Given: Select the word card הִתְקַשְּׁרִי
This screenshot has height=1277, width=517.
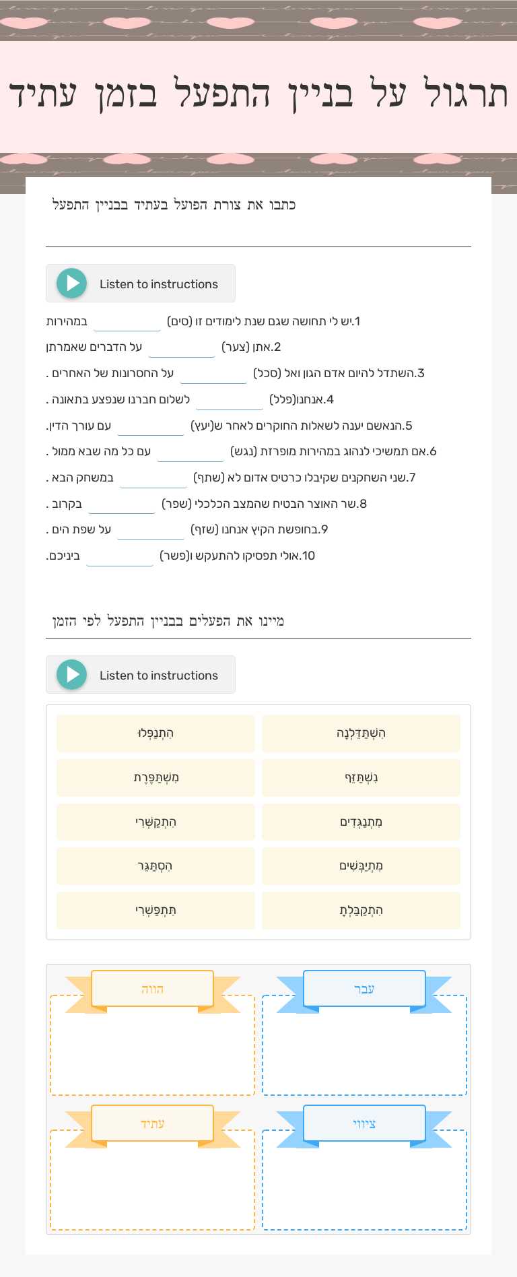Looking at the screenshot, I should pyautogui.click(x=156, y=822).
